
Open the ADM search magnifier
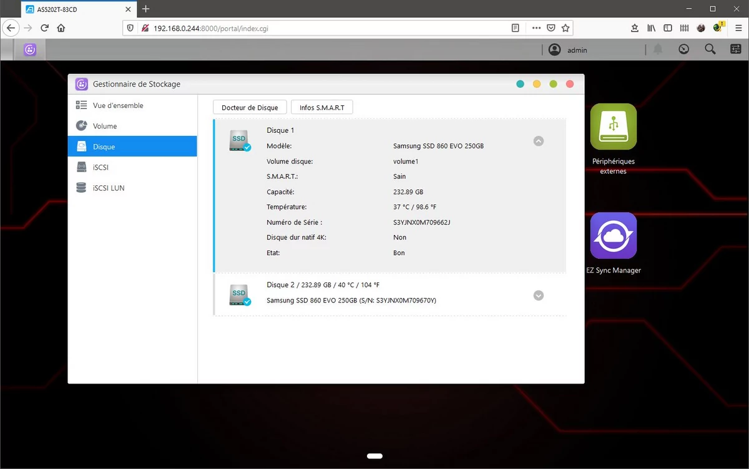tap(710, 49)
